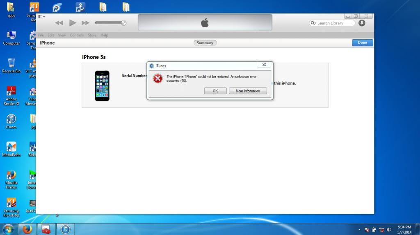Viewport: 420px width, 235px height.
Task: Adjust the iTunes volume slider
Action: coord(110,23)
